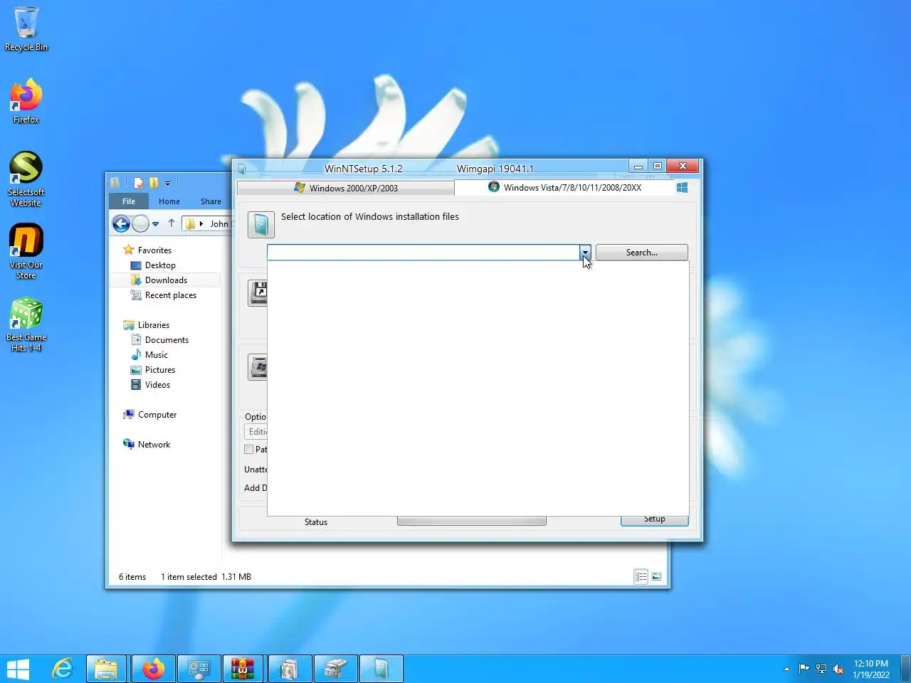Click the New folder icon in Explorer title bar
911x683 pixels.
[x=154, y=183]
